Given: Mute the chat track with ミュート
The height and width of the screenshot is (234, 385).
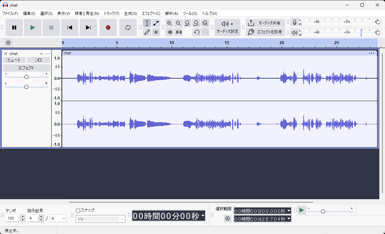Looking at the screenshot, I should [x=14, y=60].
